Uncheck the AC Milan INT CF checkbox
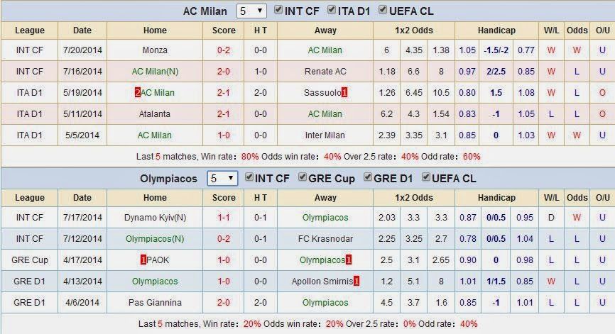The height and width of the screenshot is (334, 615). pyautogui.click(x=278, y=10)
